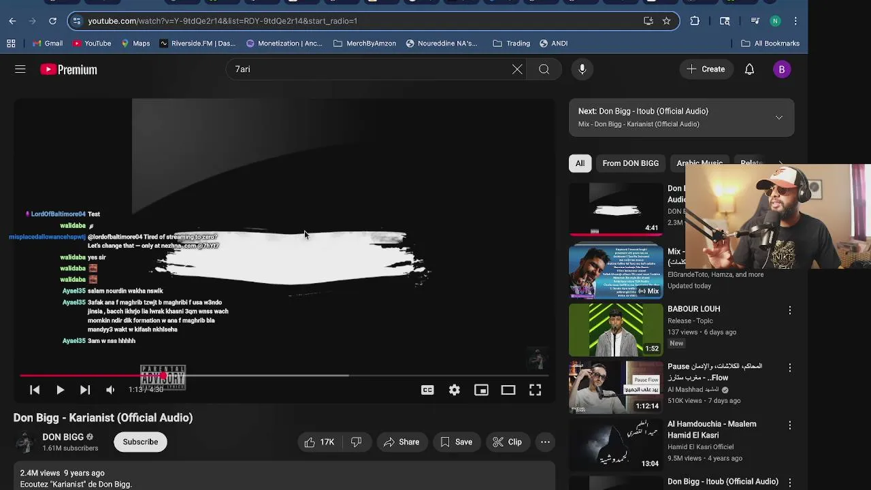Open Gmail bookmark
This screenshot has width=871, height=490.
point(47,44)
